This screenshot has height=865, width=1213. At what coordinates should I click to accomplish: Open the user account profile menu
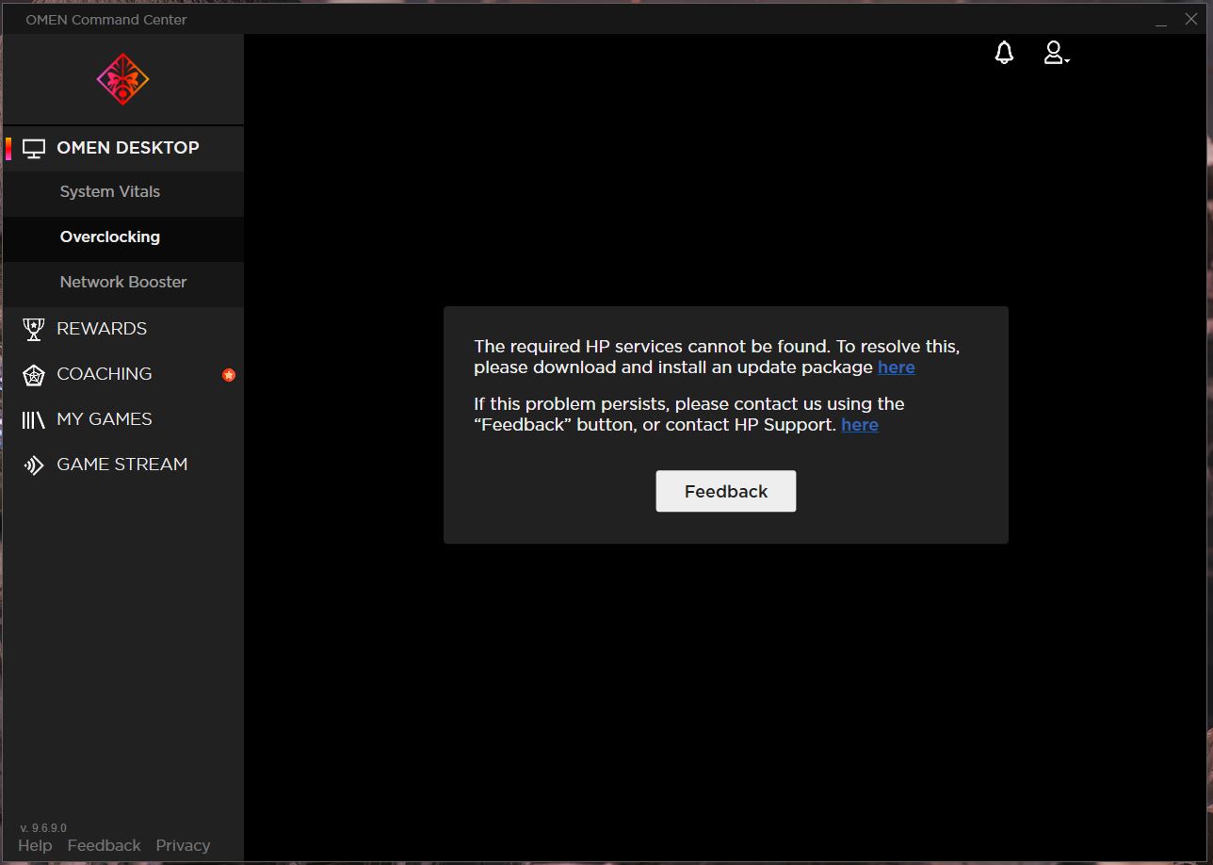[1056, 53]
